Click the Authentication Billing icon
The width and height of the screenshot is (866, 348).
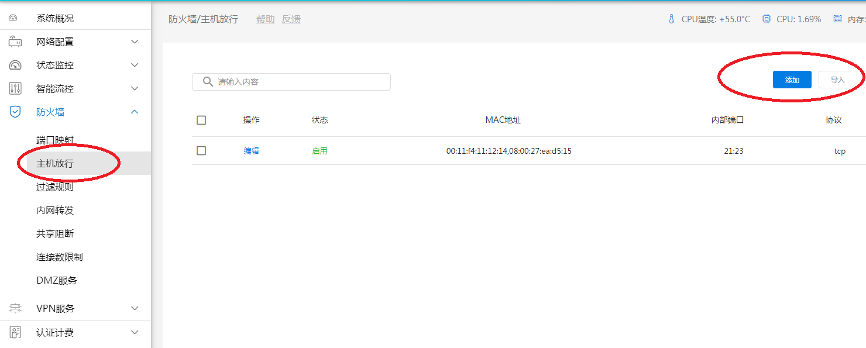coord(15,332)
